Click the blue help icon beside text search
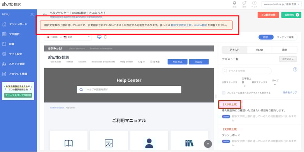This screenshot has height=152, width=304. (295, 69)
